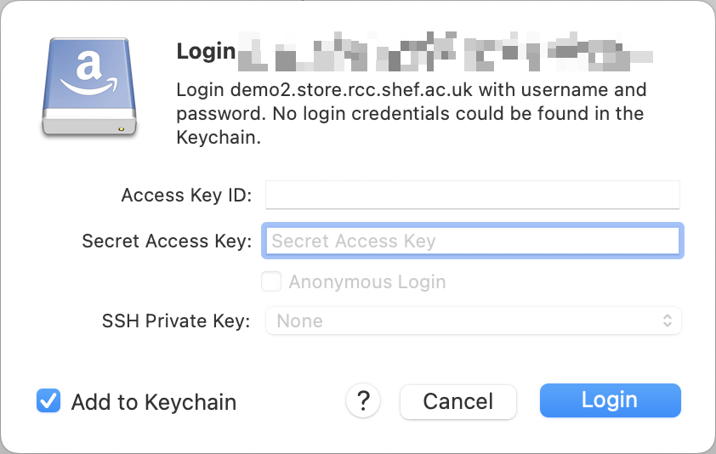716x454 pixels.
Task: Toggle the Add to Keychain checkbox
Action: [48, 401]
